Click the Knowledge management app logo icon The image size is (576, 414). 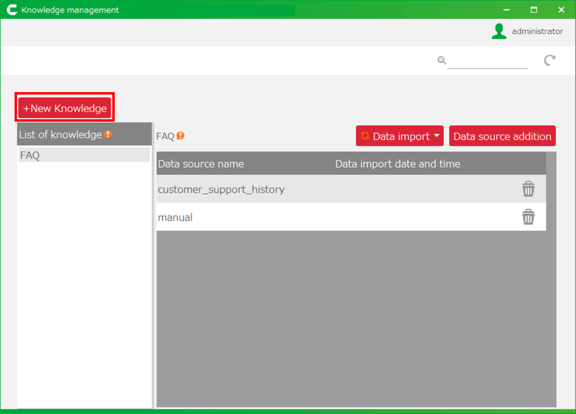coord(11,10)
